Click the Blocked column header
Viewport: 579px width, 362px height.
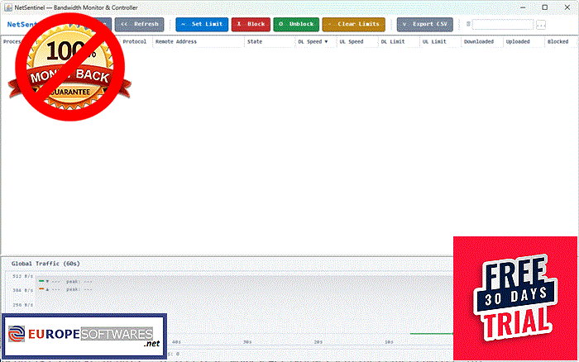pos(558,41)
